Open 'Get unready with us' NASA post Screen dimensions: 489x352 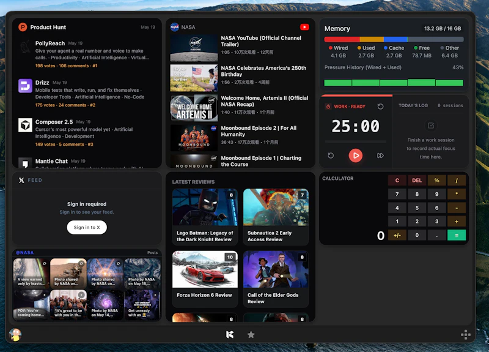(142, 304)
